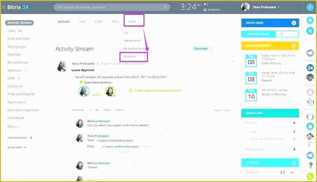Add a task via My Tasks plus icon
Viewport: 317px width, 182px height.
[x=294, y=162]
